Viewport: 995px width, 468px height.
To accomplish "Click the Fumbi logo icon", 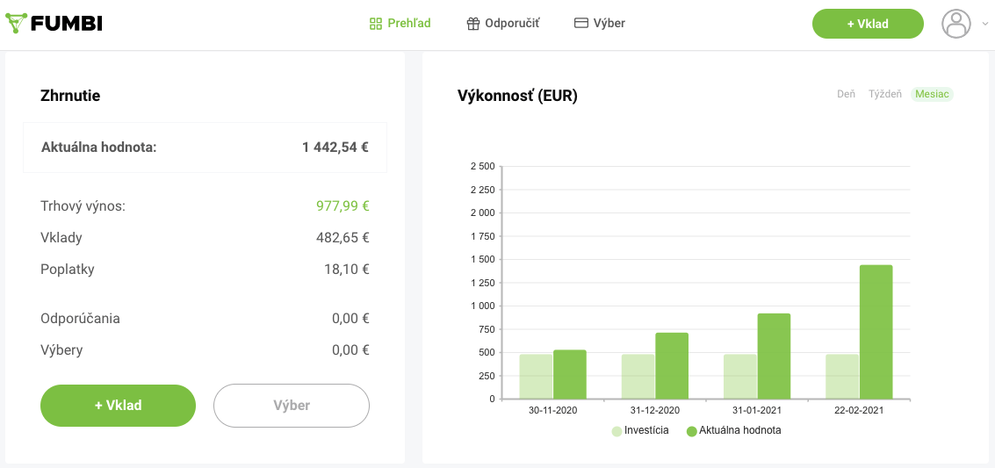I will tap(17, 24).
